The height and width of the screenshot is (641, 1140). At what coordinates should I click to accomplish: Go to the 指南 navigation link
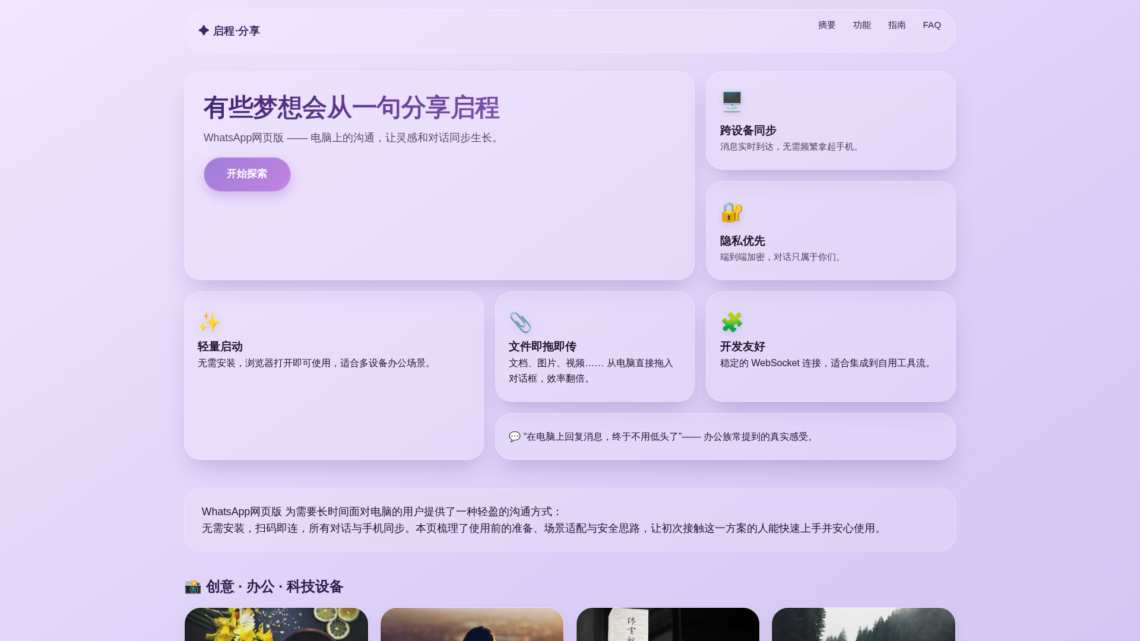coord(897,25)
